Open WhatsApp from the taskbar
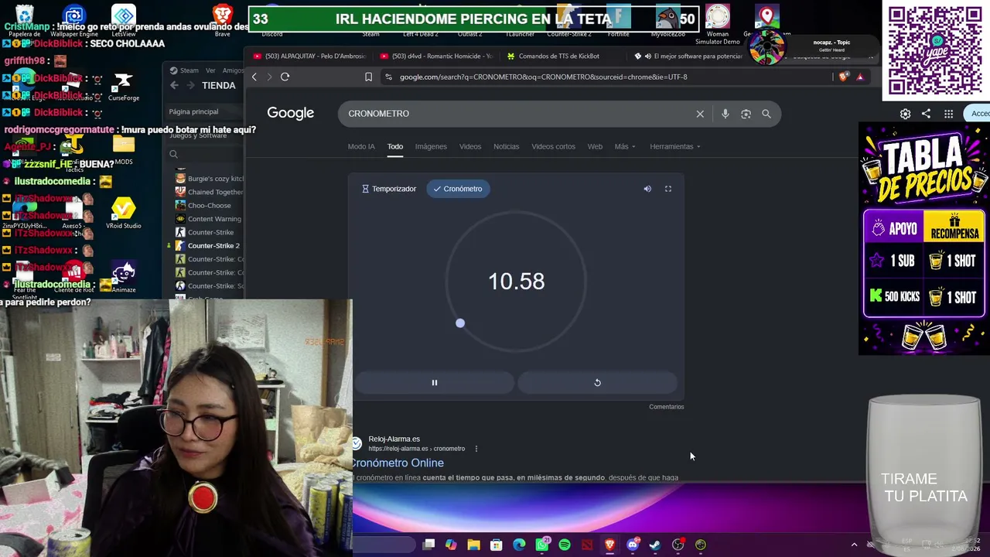Viewport: 990px width, 557px height. [542, 545]
